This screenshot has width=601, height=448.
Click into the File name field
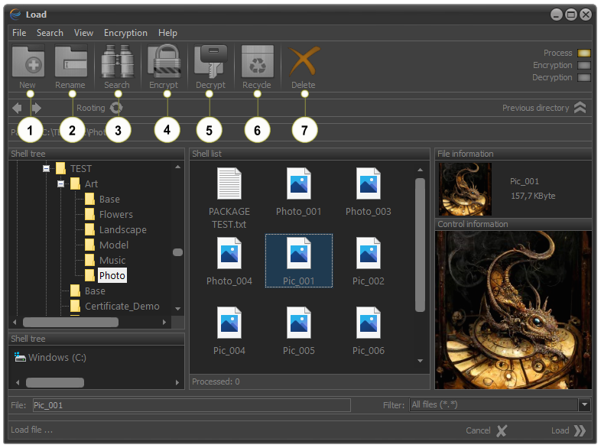point(192,405)
